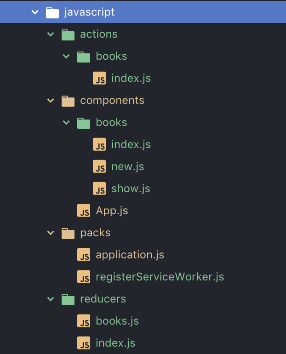This screenshot has height=354, width=286.
Task: Collapse the javascript root folder chevron
Action: click(x=35, y=12)
